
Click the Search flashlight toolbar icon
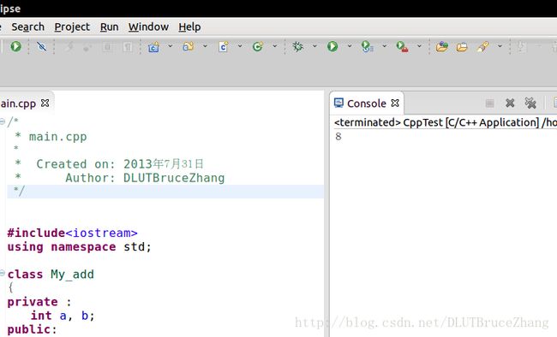pos(482,46)
